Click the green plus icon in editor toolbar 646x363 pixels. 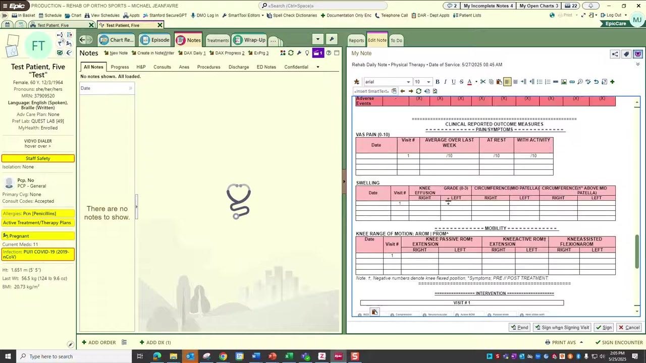coord(612,82)
